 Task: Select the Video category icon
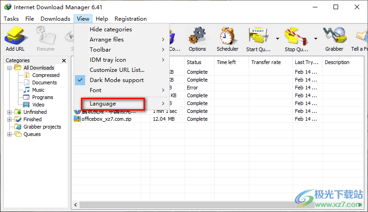pos(27,105)
